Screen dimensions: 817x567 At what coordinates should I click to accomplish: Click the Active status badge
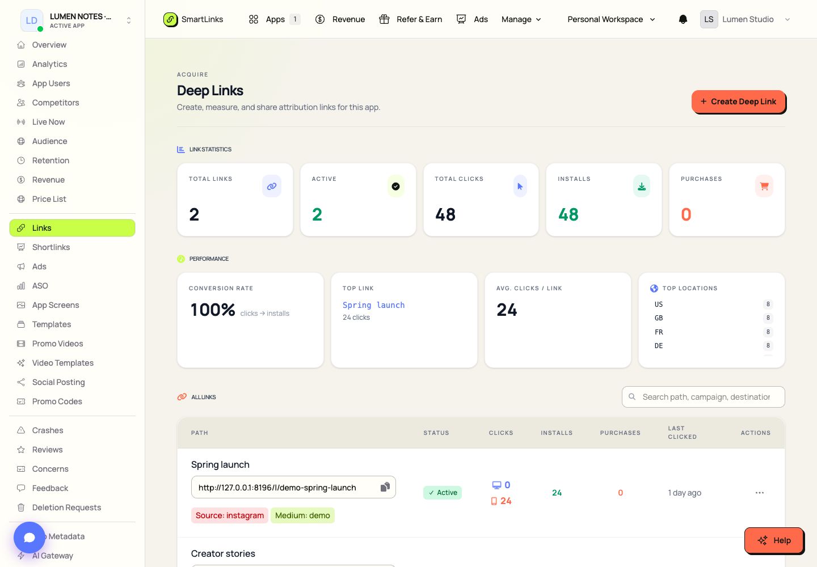point(443,493)
